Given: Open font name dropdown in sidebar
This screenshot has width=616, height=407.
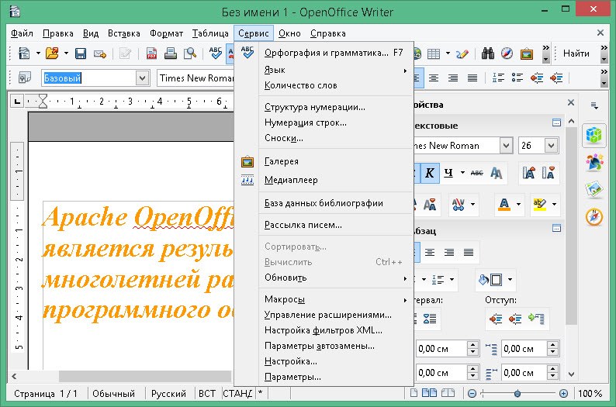Looking at the screenshot, I should coord(506,146).
